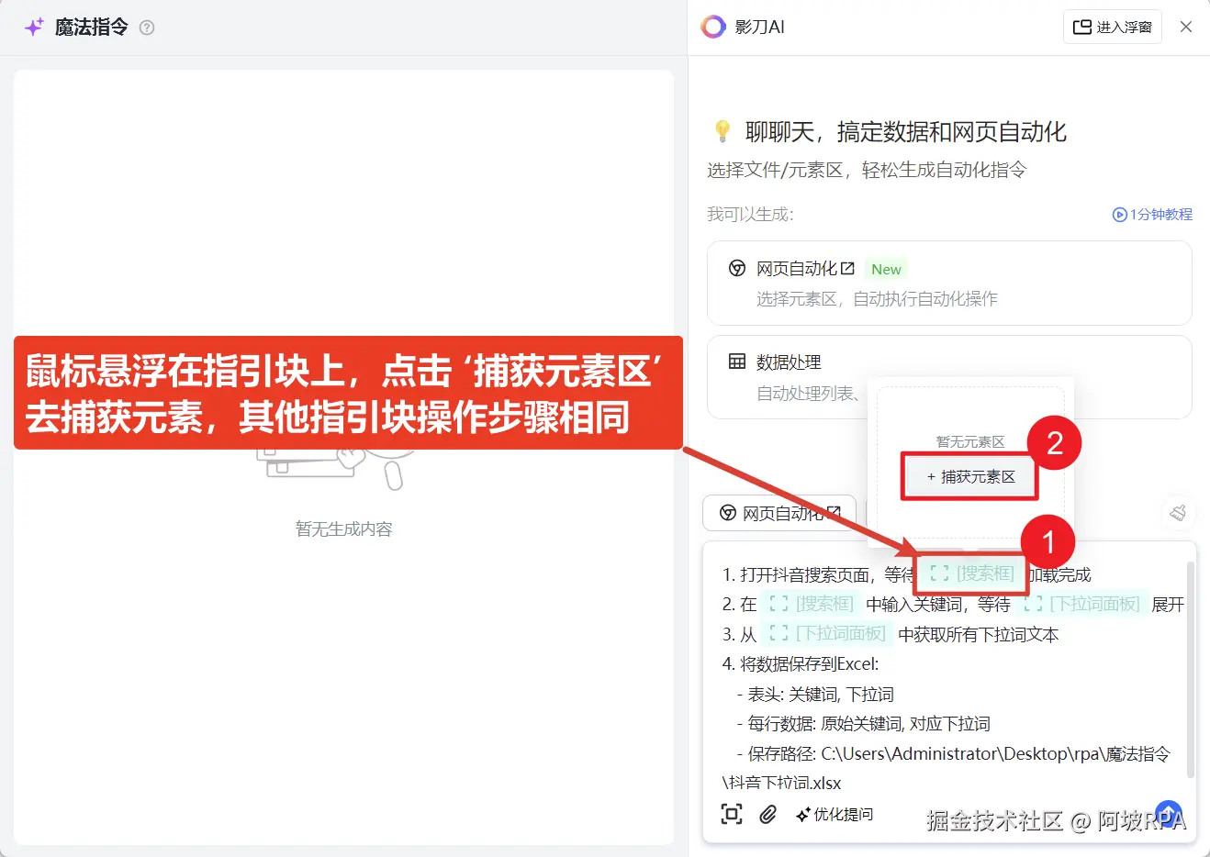Click the + 捕获元素区 button
Viewport: 1210px width, 857px height.
click(x=970, y=476)
